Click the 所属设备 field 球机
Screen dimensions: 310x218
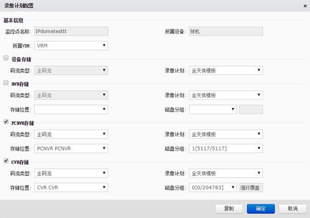click(x=226, y=31)
